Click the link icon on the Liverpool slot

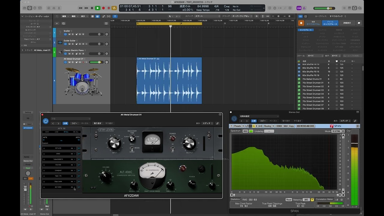[x=72, y=170]
